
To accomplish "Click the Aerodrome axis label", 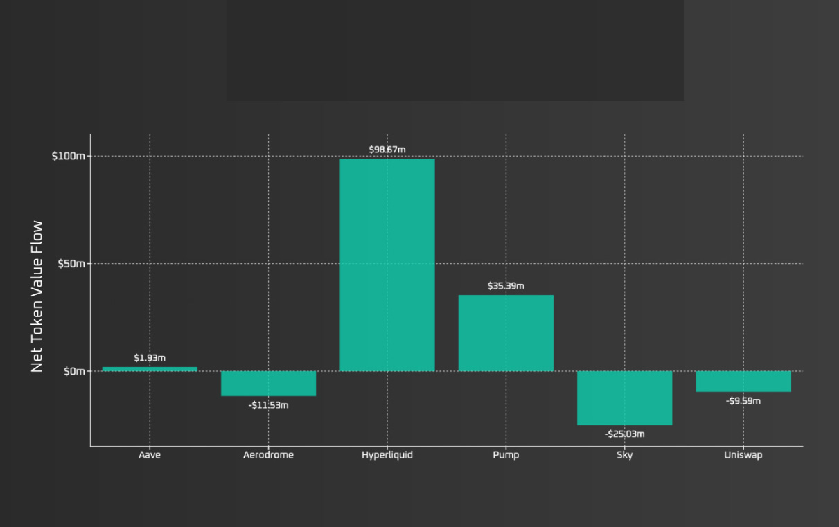I will (268, 455).
